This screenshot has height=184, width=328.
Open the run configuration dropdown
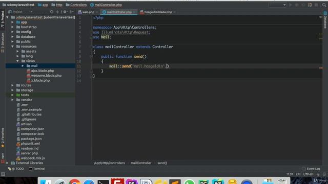point(277,5)
